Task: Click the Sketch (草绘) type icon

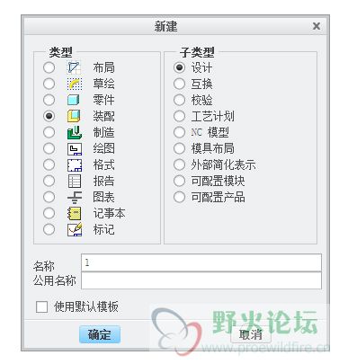Action: (x=74, y=84)
